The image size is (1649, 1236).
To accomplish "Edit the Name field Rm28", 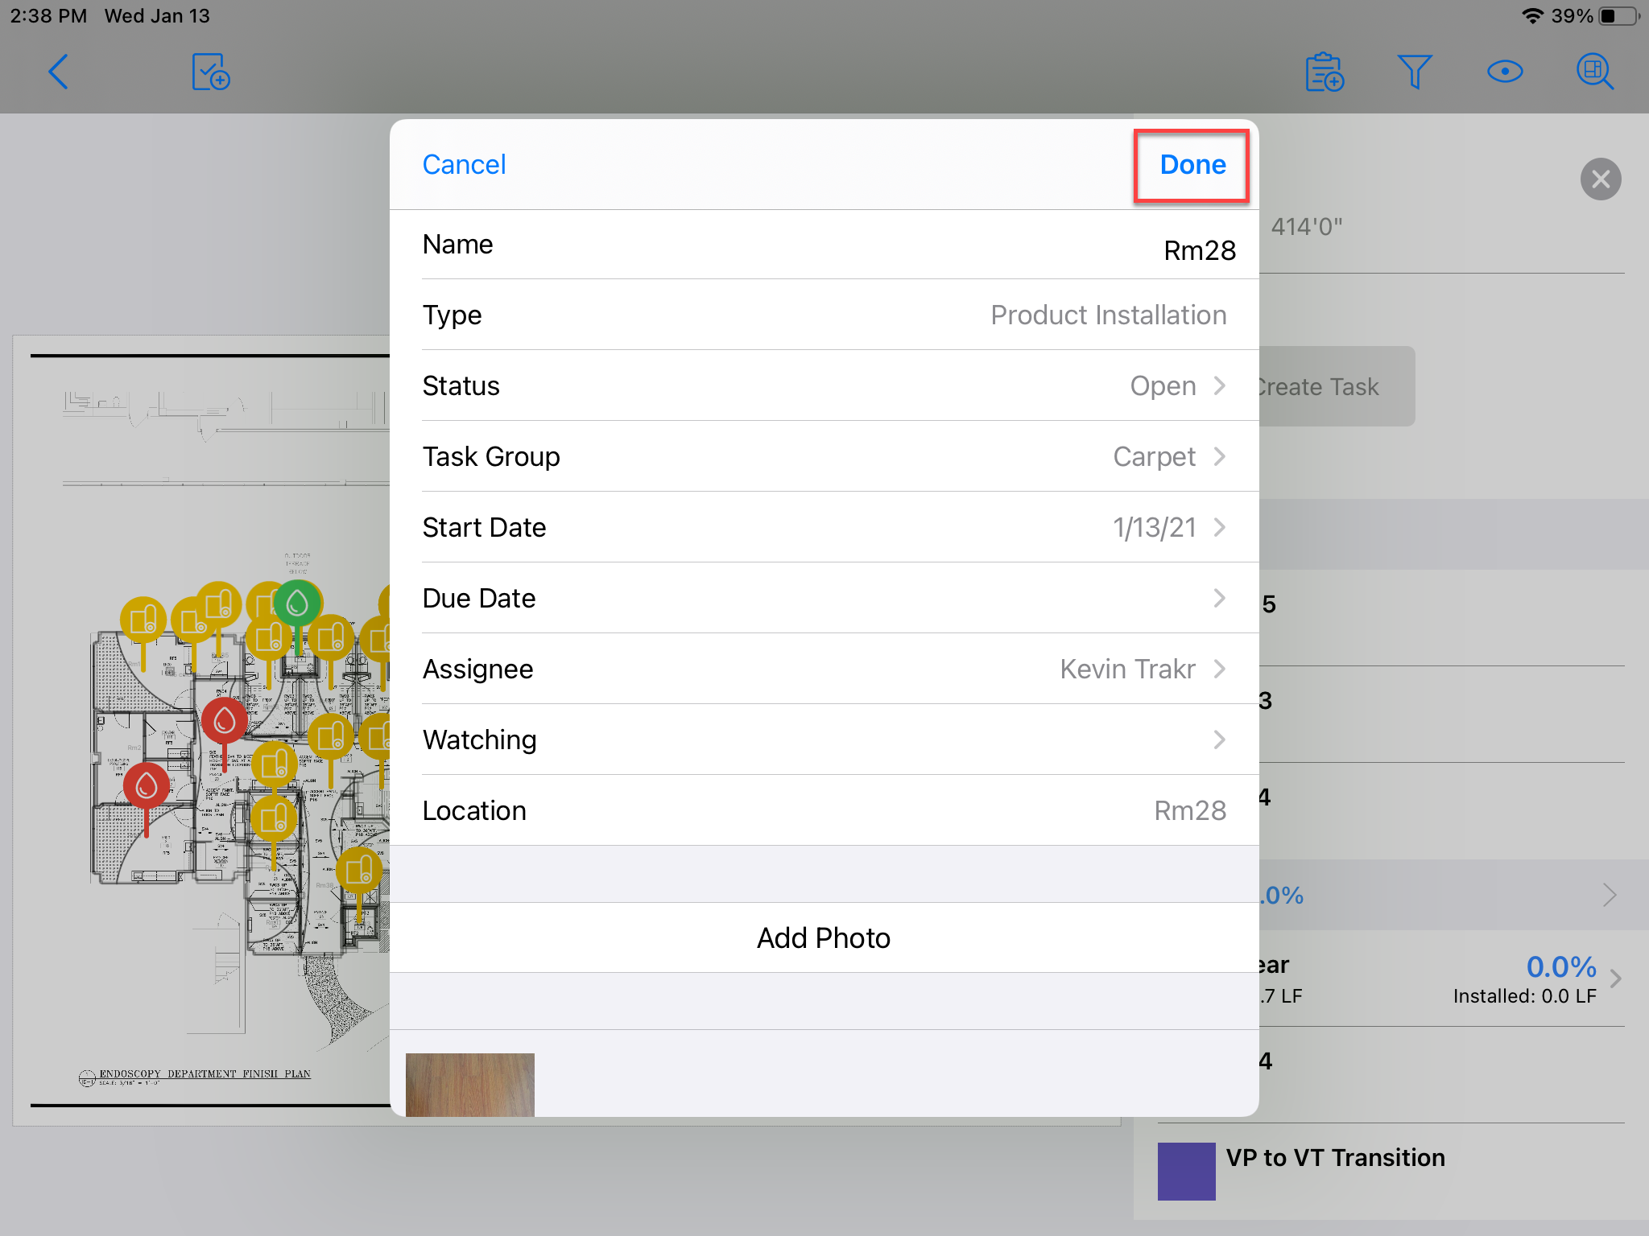I will (1198, 250).
